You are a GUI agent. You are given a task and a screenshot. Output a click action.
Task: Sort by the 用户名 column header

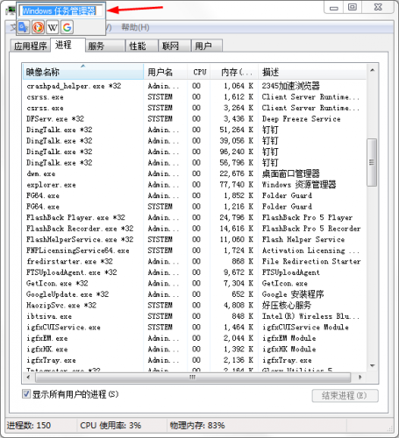coord(166,72)
